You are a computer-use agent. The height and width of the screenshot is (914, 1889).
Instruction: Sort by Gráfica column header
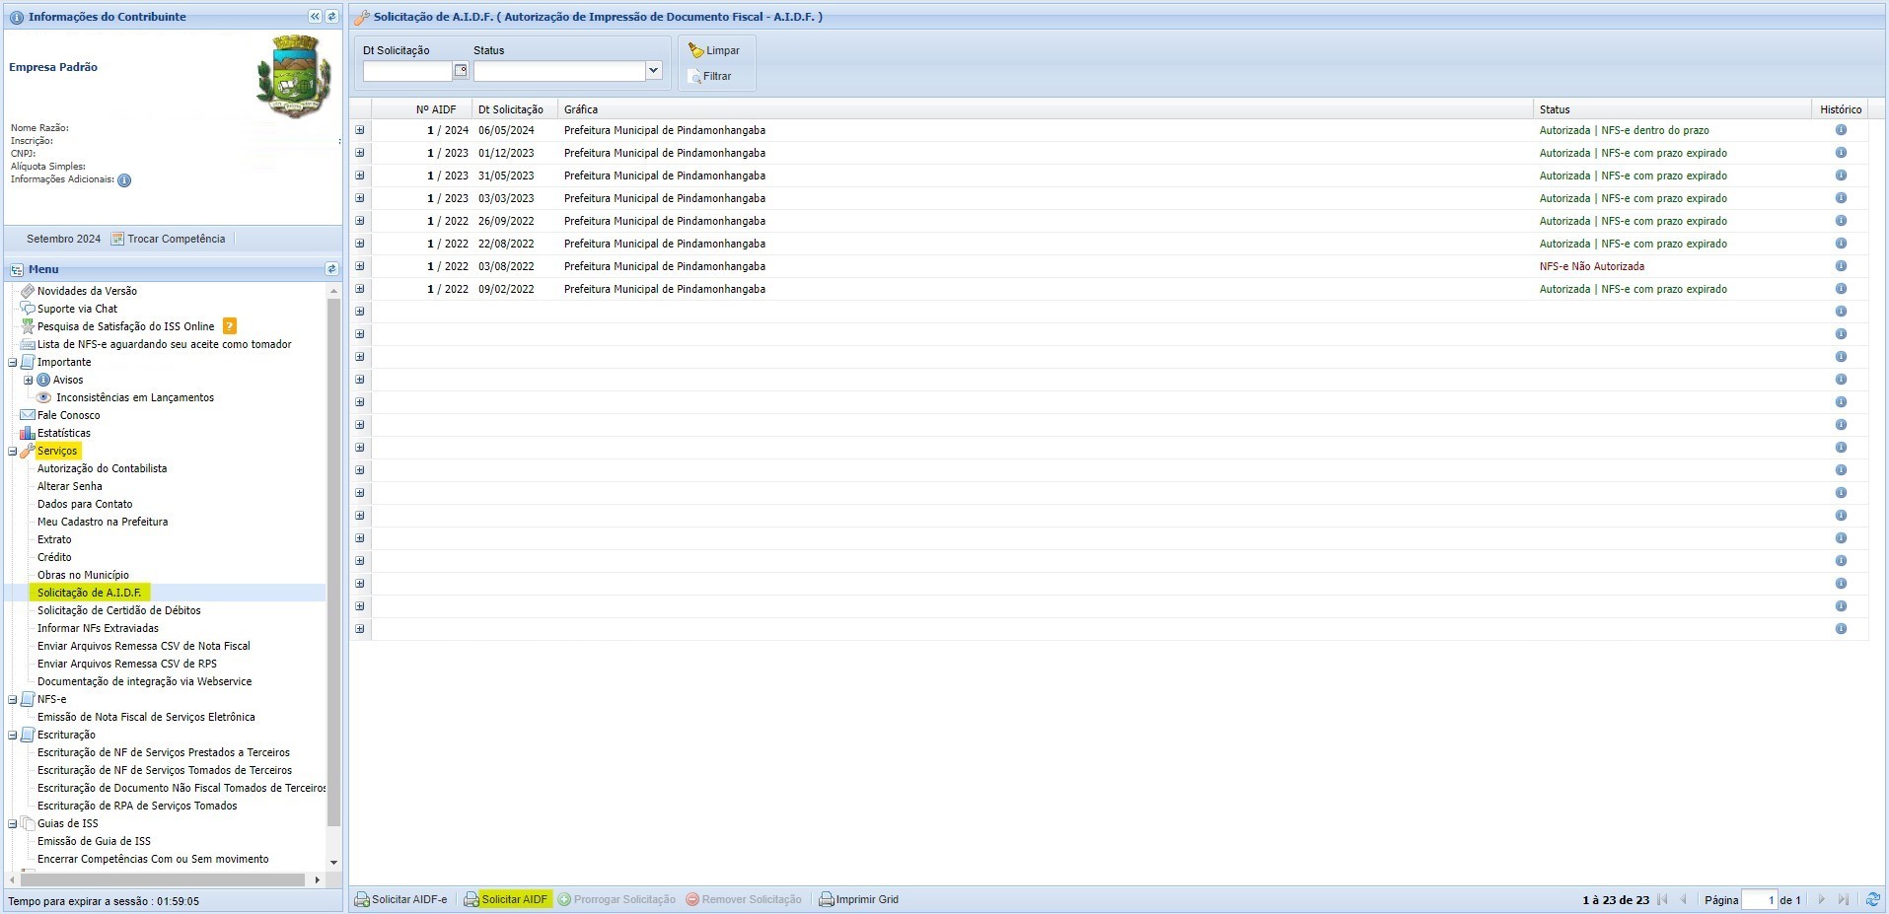click(1046, 109)
